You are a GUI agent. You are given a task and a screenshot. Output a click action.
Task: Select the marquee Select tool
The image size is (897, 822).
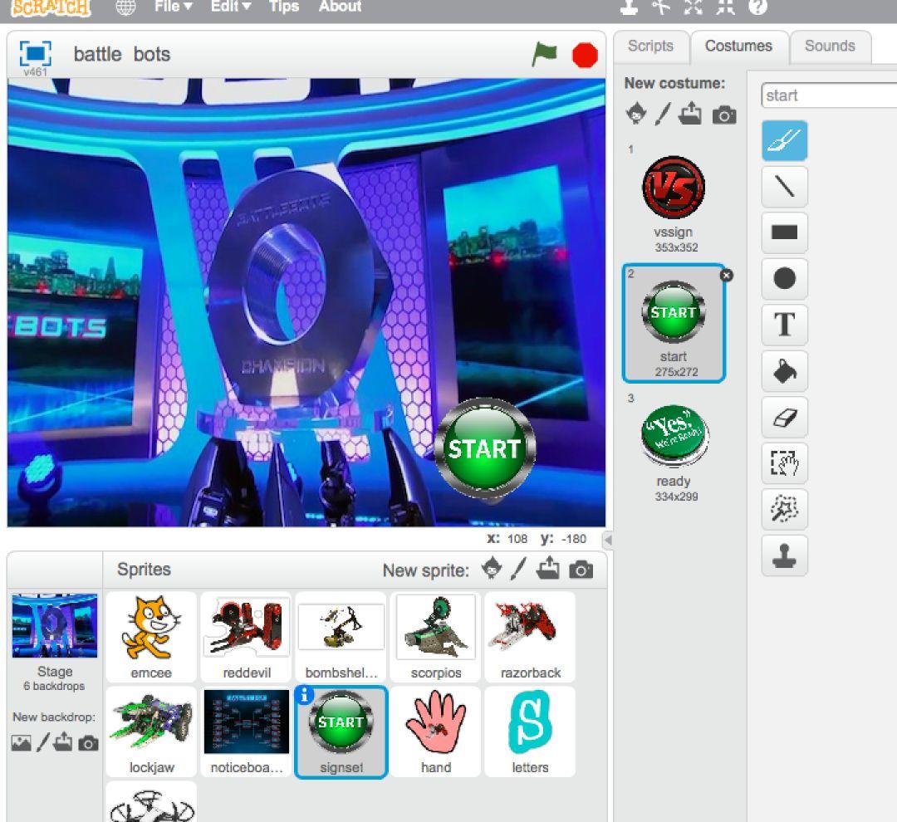(x=784, y=463)
